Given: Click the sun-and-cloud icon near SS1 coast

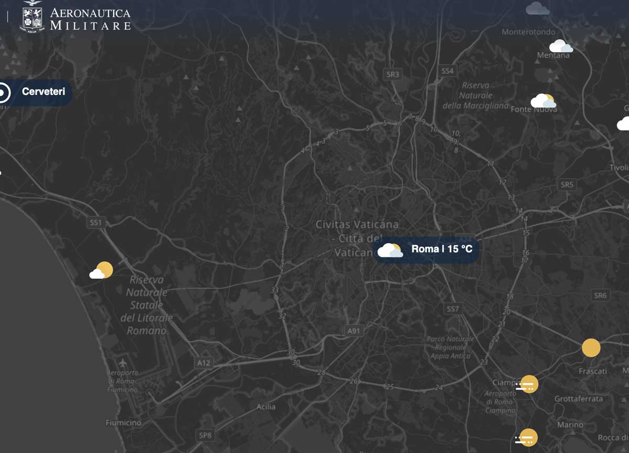Looking at the screenshot, I should coord(101,271).
